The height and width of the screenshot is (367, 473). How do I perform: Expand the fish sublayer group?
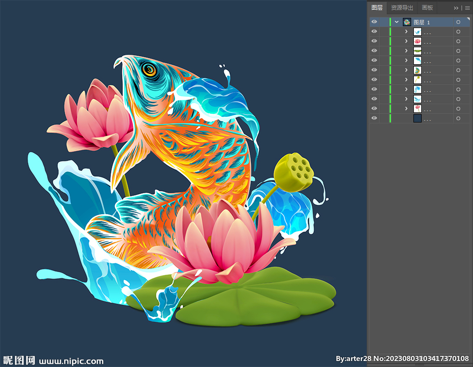(406, 70)
